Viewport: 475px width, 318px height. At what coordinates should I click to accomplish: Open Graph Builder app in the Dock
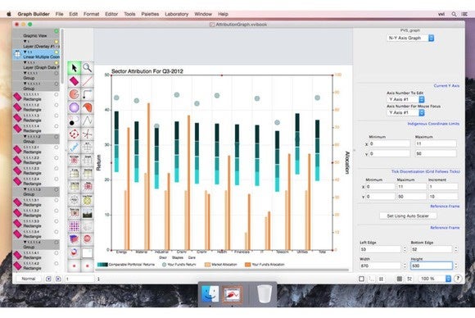click(232, 294)
